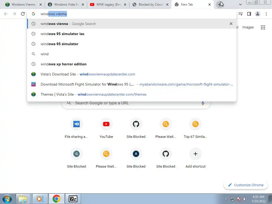Image resolution: width=272 pixels, height=204 pixels.
Task: Open the Please Wait... shortcut in second row
Action: tap(106, 158)
